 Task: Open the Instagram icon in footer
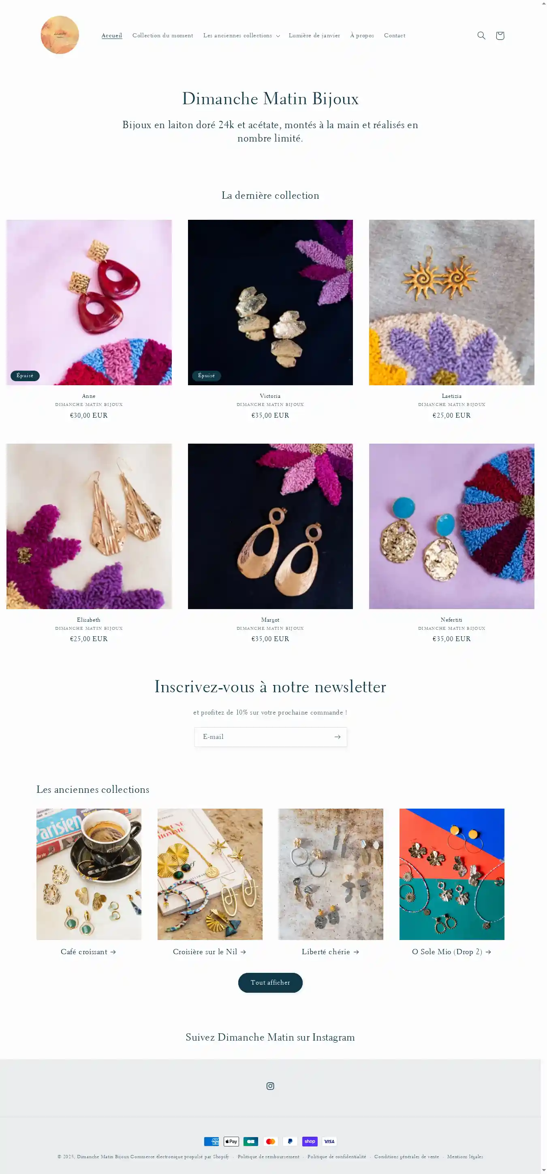pyautogui.click(x=270, y=1086)
